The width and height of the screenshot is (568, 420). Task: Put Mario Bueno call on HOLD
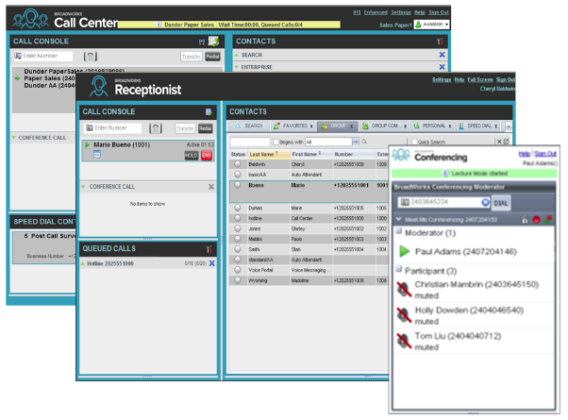192,155
